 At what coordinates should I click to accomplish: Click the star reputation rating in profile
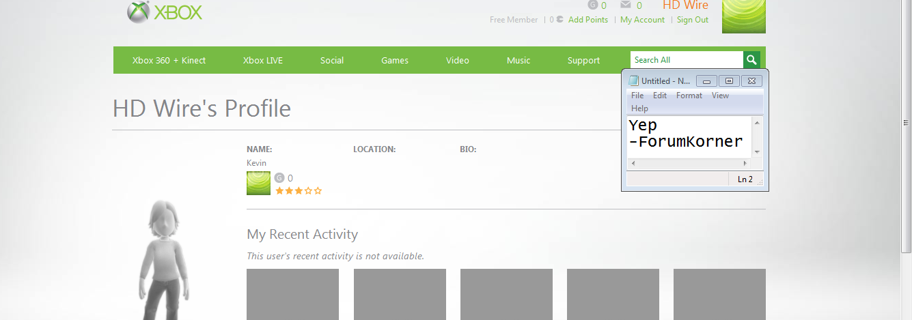pyautogui.click(x=299, y=191)
